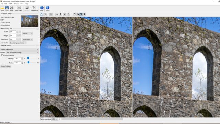Open the Preview zooming percentage dropdown
Viewport: 220px width, 124px height.
pos(55,119)
